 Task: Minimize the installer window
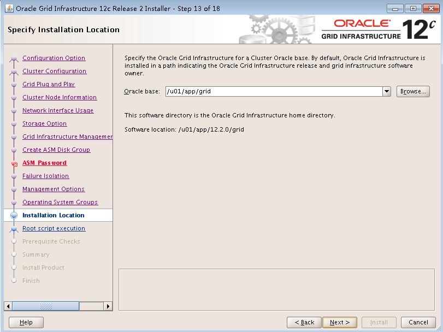395,9
